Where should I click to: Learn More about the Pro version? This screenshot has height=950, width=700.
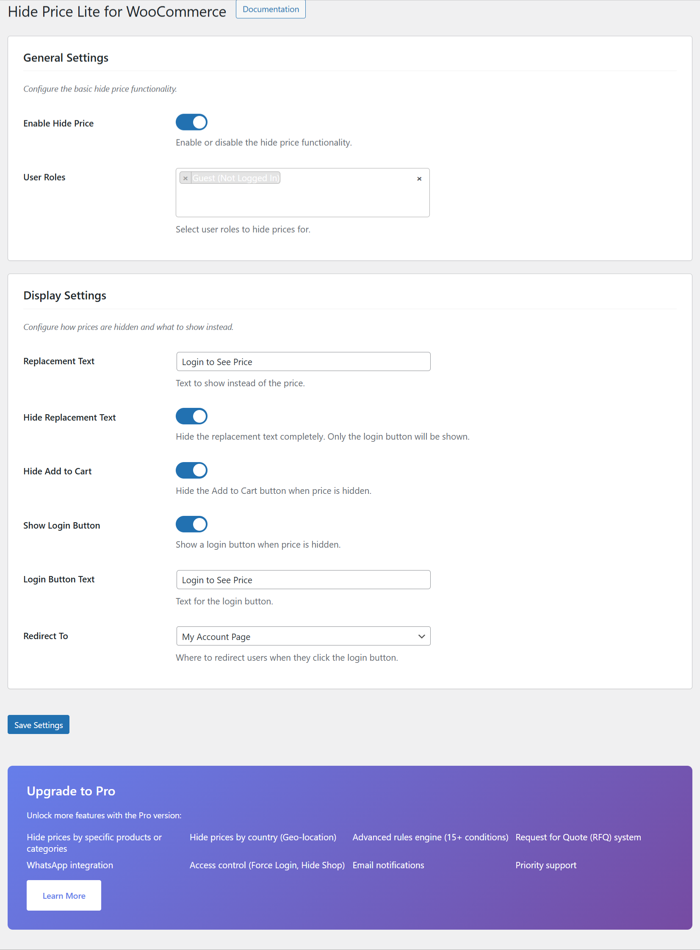tap(64, 895)
